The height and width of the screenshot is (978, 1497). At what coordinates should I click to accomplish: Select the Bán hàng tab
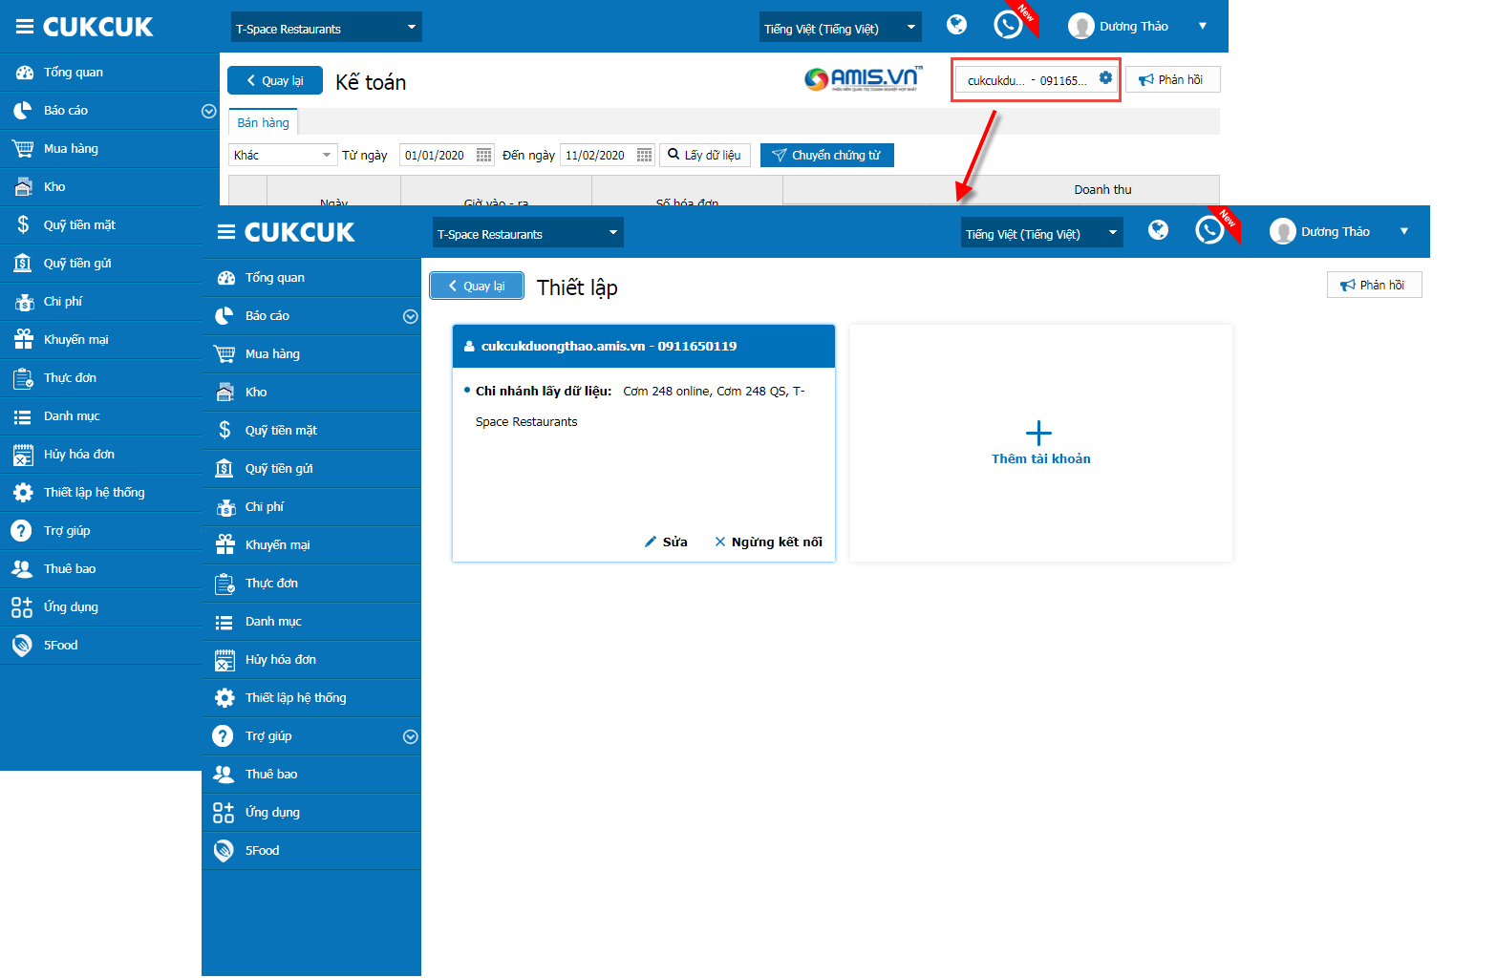tap(263, 122)
